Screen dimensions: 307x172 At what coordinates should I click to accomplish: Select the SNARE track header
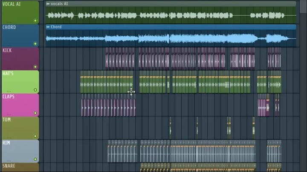click(x=19, y=167)
